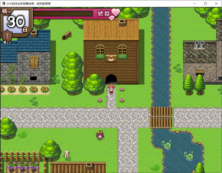The image size is (222, 173).
Task: Click the money bag shop sign
Action: pos(111,58)
